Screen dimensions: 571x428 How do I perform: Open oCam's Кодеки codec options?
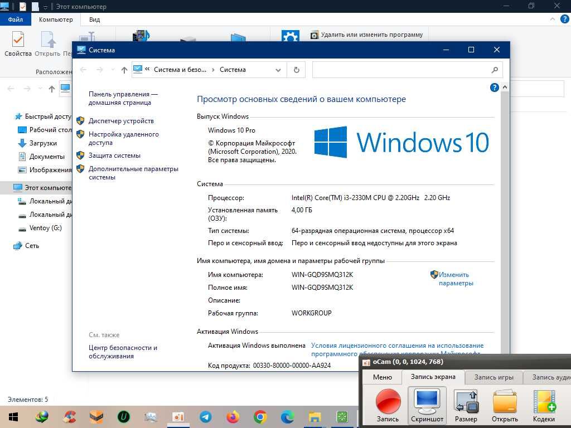click(x=544, y=405)
